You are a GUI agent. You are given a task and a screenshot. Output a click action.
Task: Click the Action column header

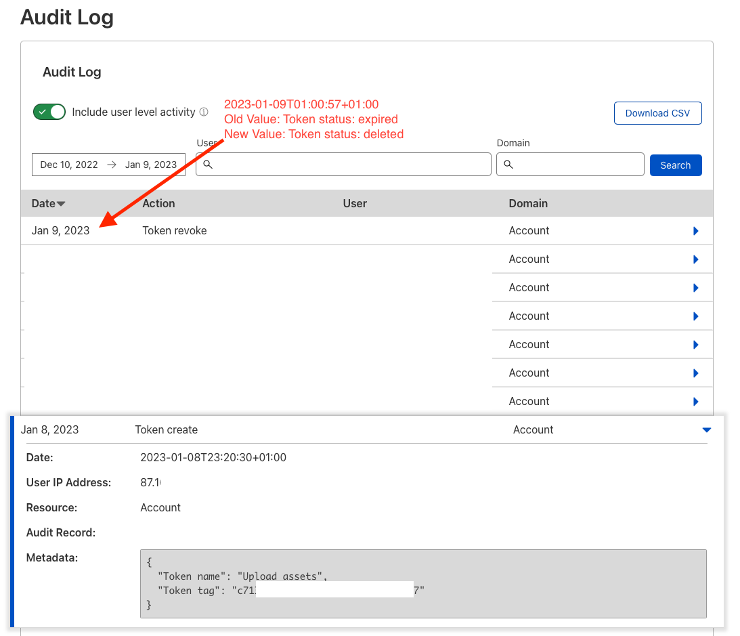[158, 203]
